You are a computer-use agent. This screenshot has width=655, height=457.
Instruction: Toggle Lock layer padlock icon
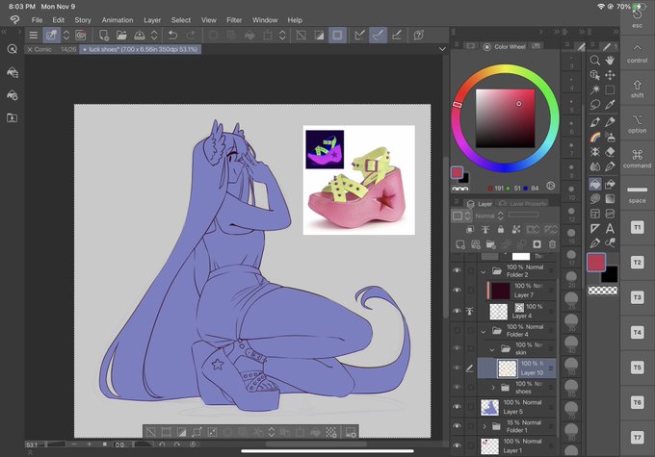click(x=501, y=230)
